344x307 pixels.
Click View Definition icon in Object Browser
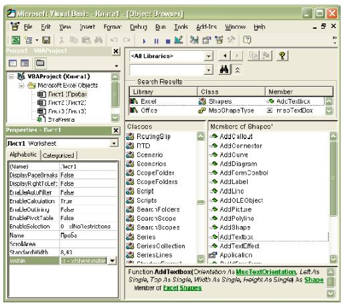[266, 56]
